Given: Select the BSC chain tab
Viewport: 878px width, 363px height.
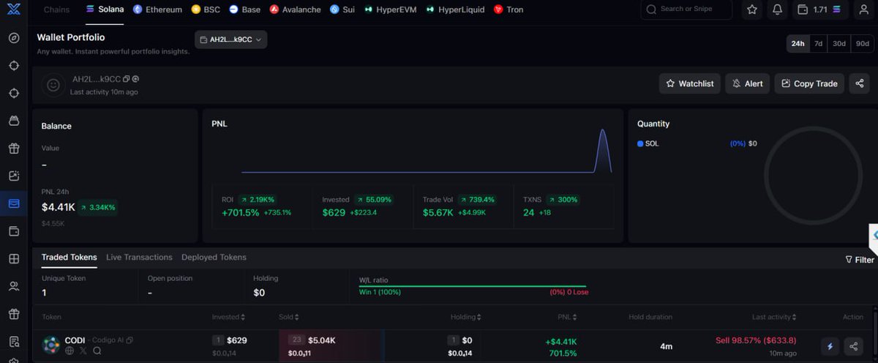Looking at the screenshot, I should pyautogui.click(x=206, y=10).
